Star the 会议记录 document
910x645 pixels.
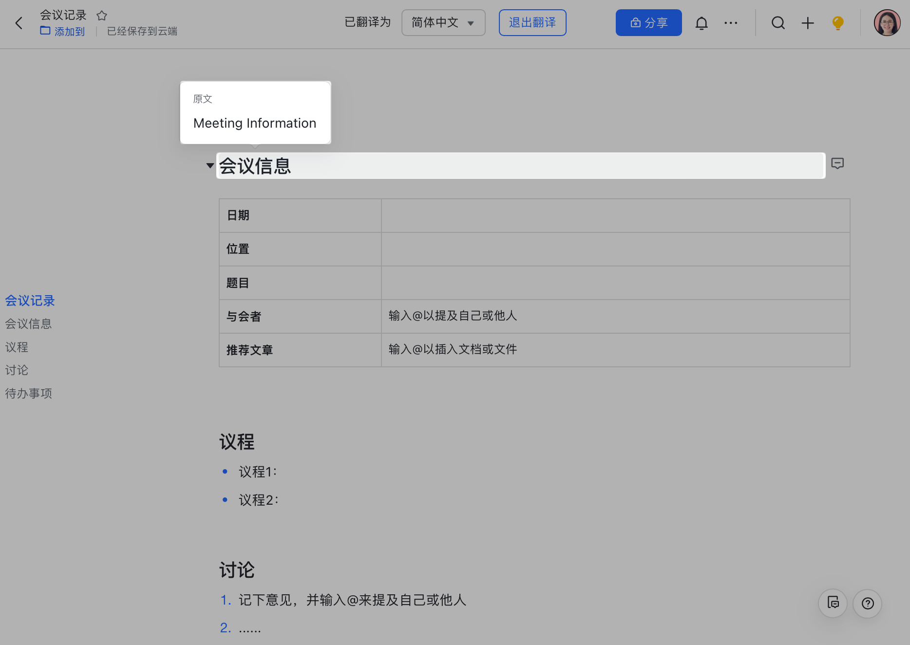(x=101, y=16)
